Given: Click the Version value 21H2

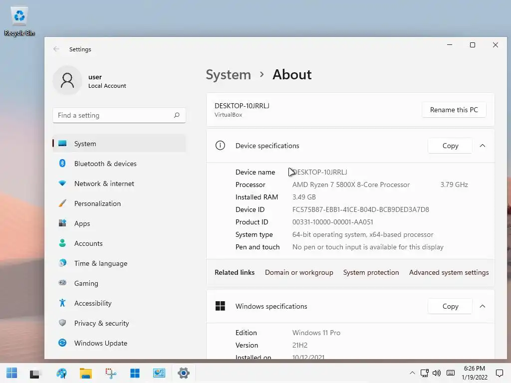Looking at the screenshot, I should (x=300, y=345).
